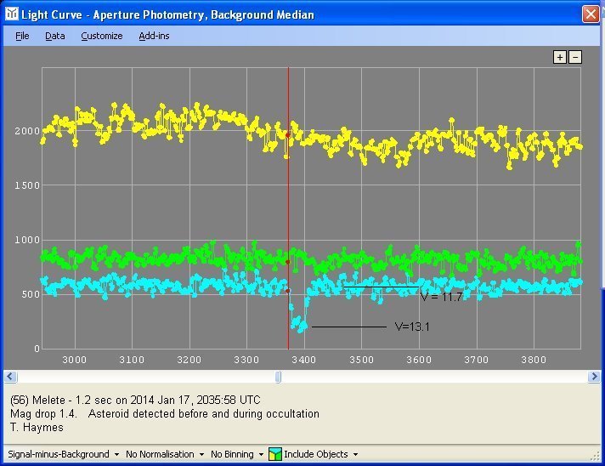Click the cyan curve's occultation dip
This screenshot has width=605, height=466.
point(299,323)
